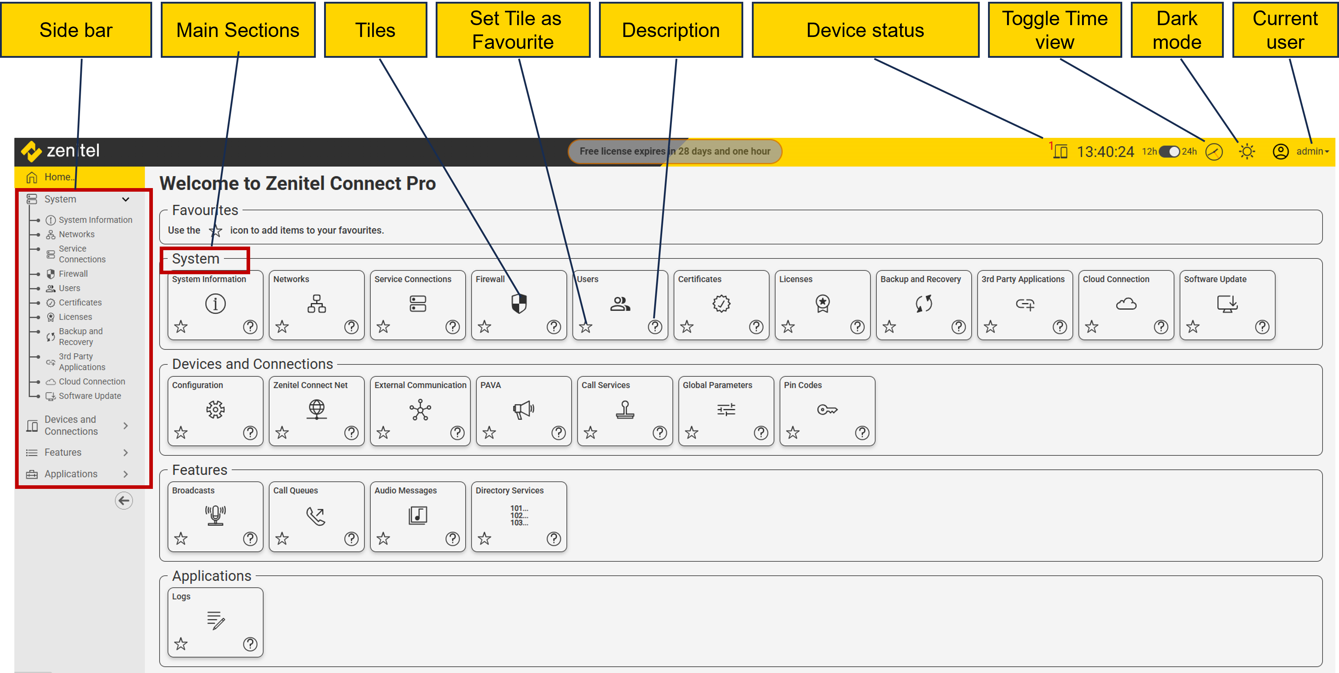This screenshot has height=673, width=1339.
Task: Open the admin user dropdown
Action: coord(1311,151)
